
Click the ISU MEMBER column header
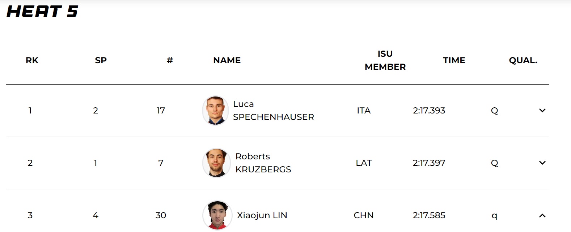pos(385,60)
